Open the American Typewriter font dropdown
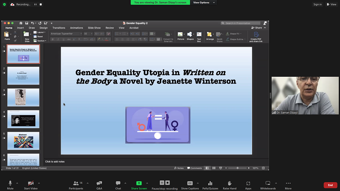 [x=80, y=34]
